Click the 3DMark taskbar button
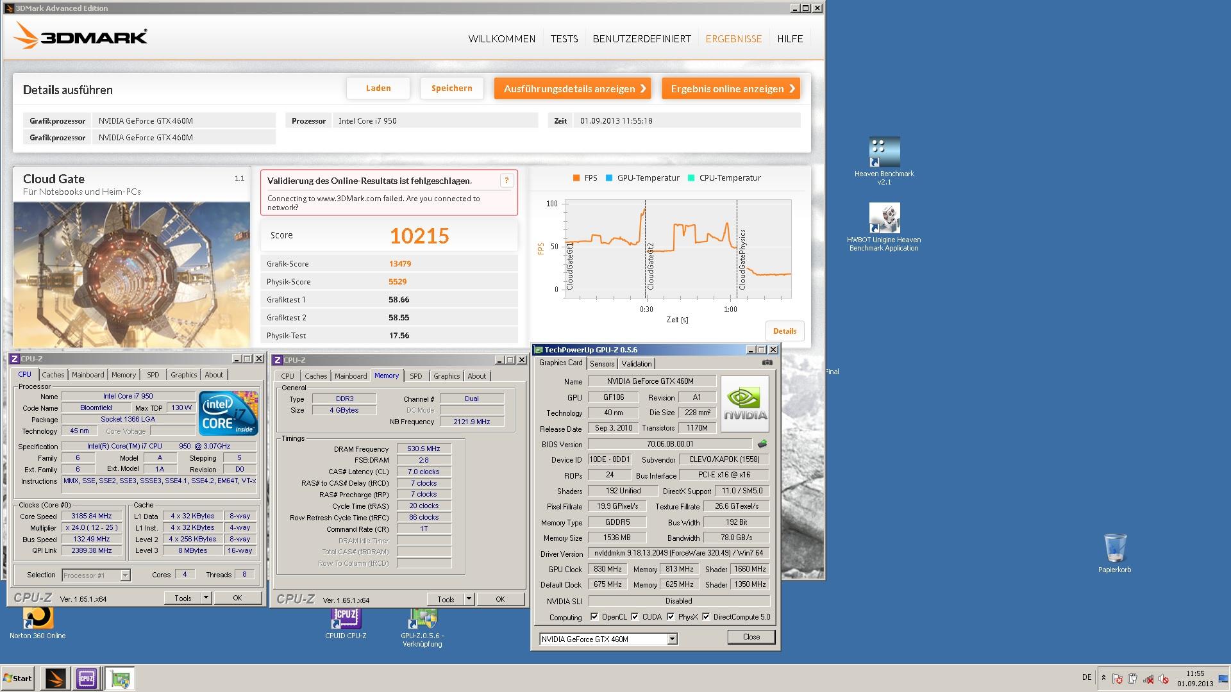Viewport: 1231px width, 692px height. point(56,678)
